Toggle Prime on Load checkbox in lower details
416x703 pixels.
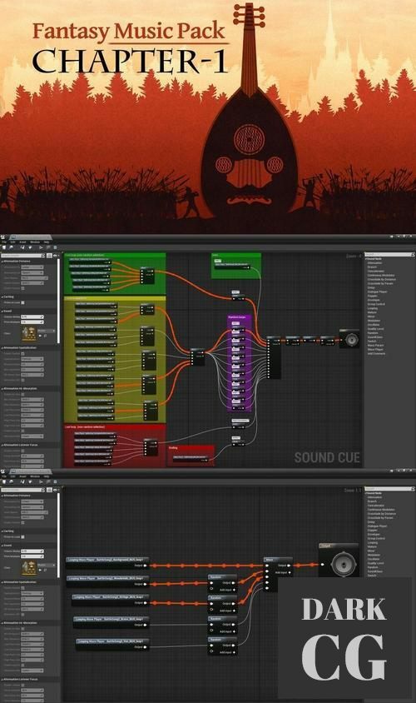coord(22,536)
